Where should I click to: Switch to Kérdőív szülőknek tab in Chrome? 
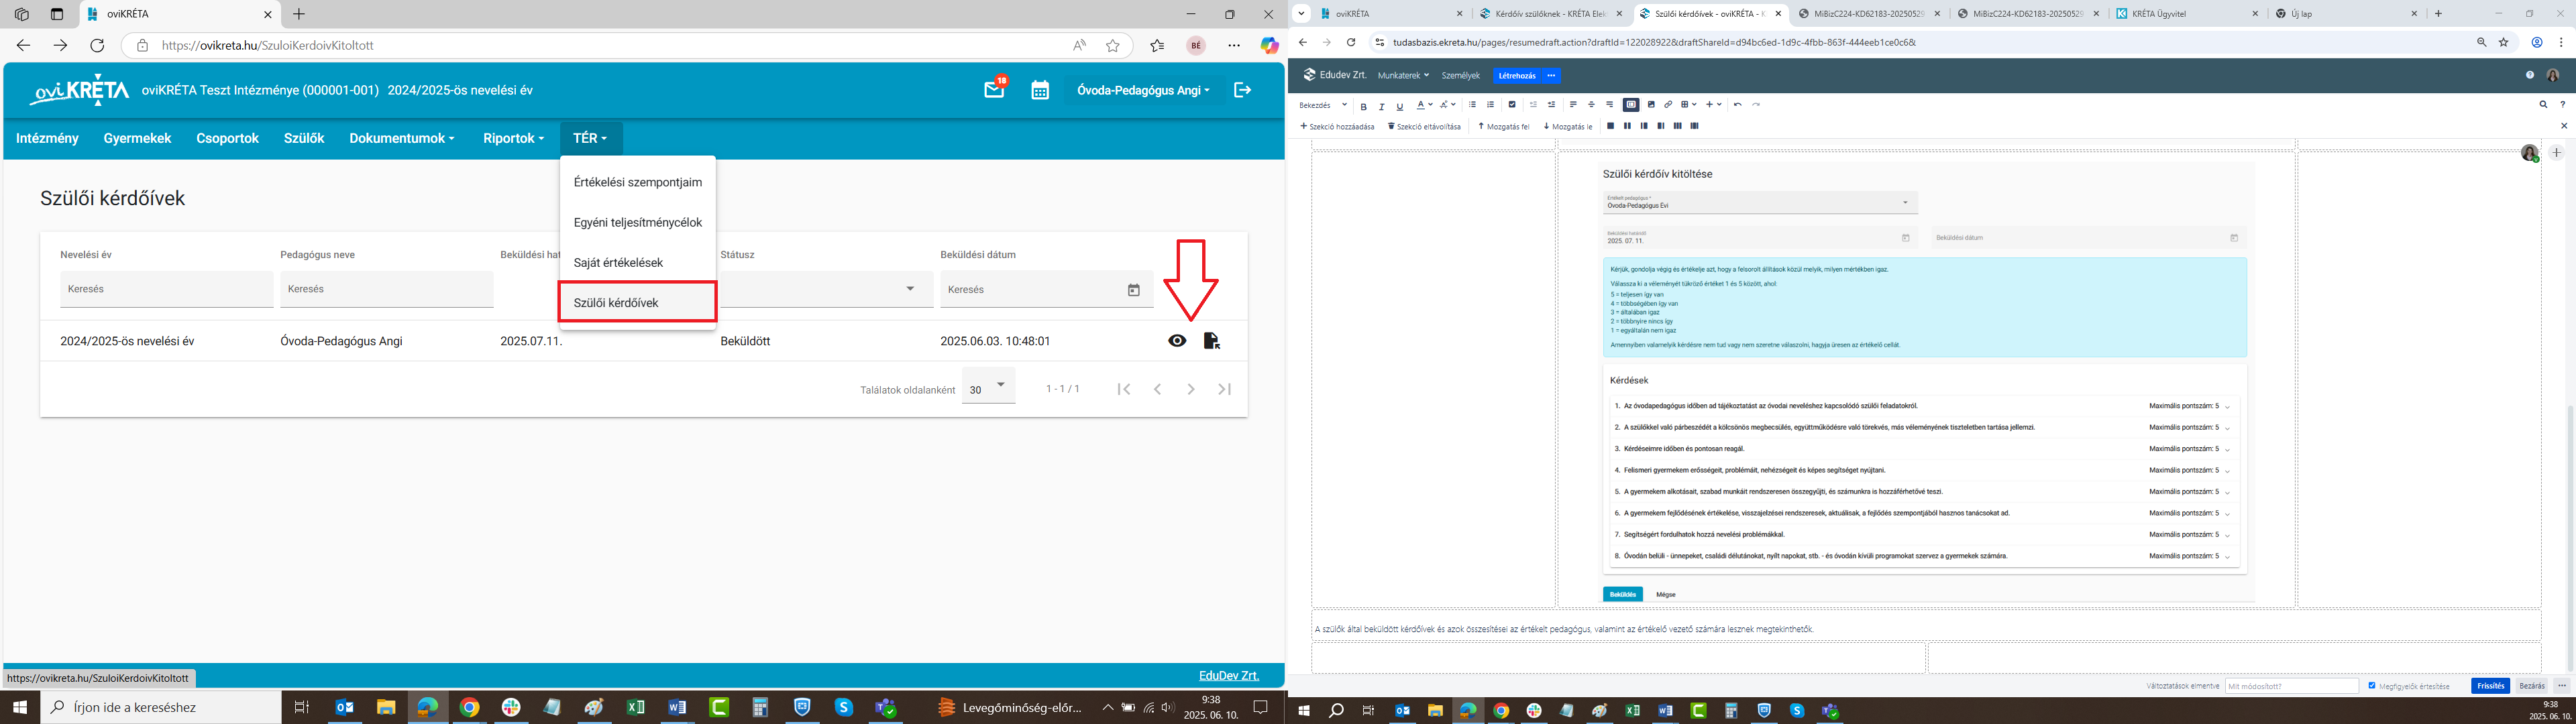point(1550,14)
